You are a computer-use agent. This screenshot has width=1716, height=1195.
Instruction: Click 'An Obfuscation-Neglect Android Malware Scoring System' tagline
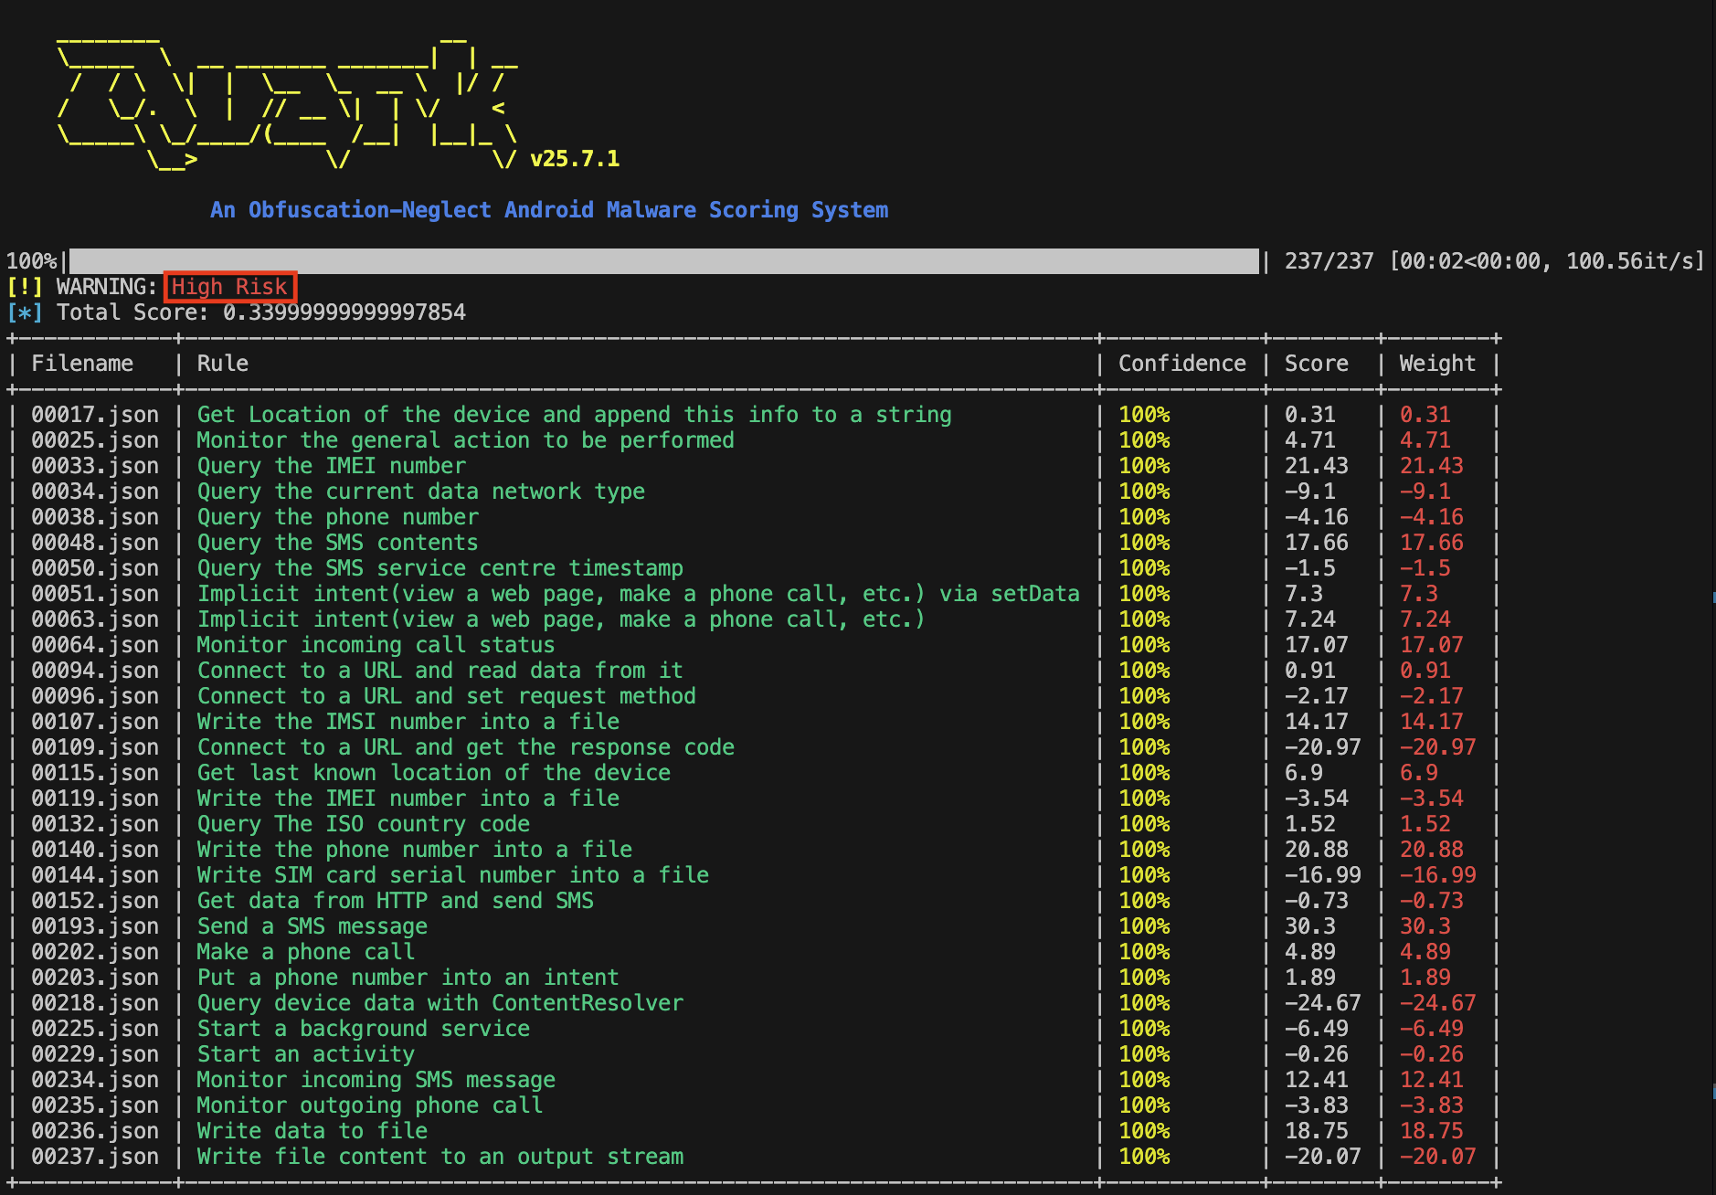tap(549, 210)
